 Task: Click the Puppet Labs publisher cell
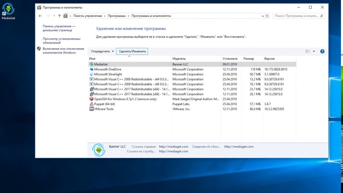181,104
